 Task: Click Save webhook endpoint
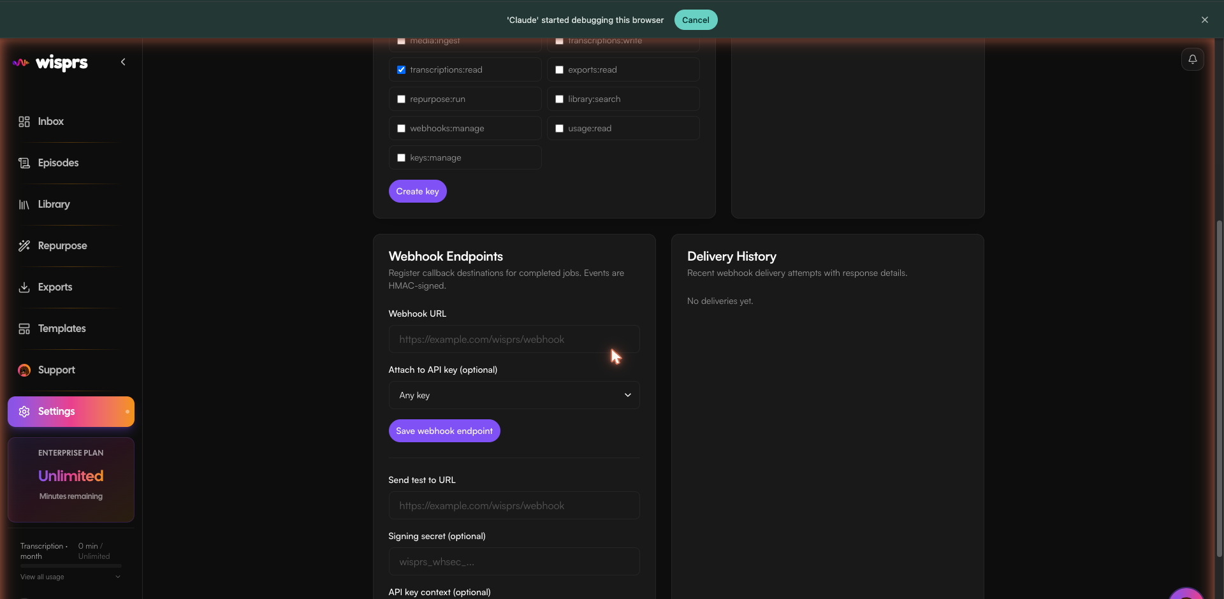click(x=444, y=431)
